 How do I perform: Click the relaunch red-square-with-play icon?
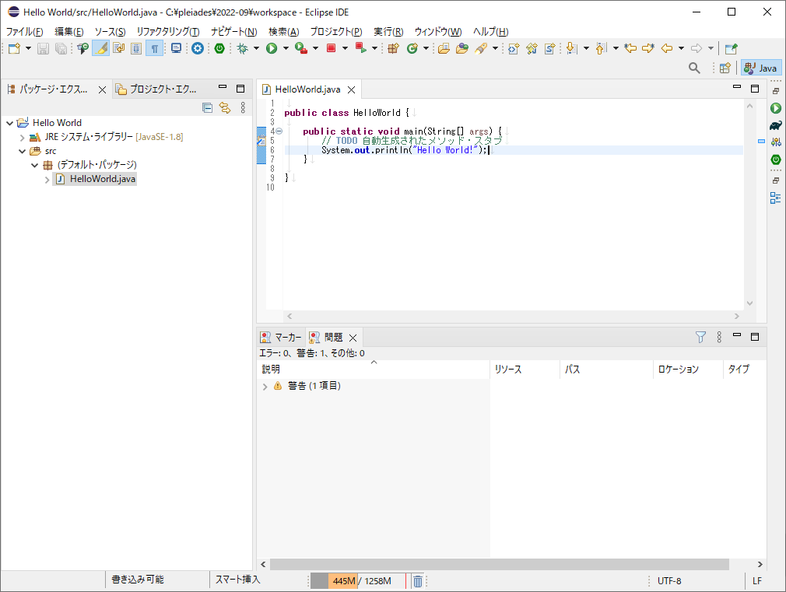tap(360, 49)
